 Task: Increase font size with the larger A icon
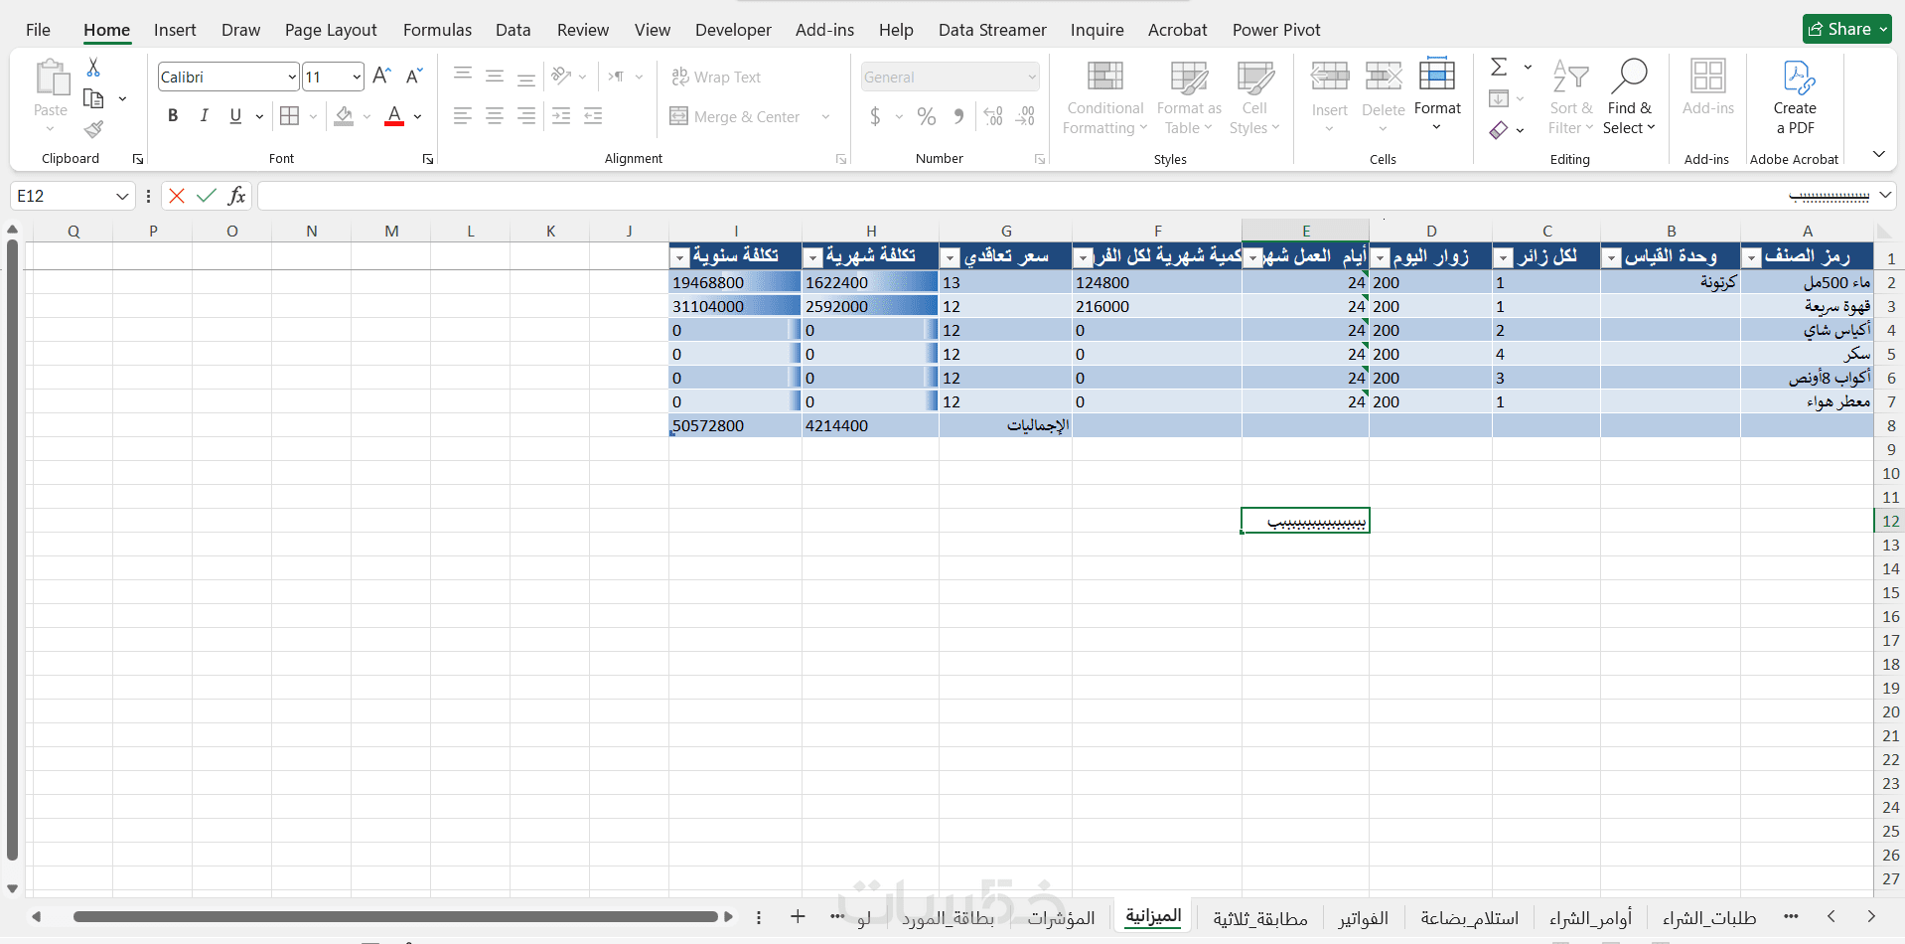[x=381, y=77]
